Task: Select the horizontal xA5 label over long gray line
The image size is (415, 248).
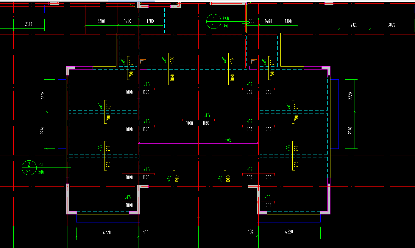Action: point(228,140)
